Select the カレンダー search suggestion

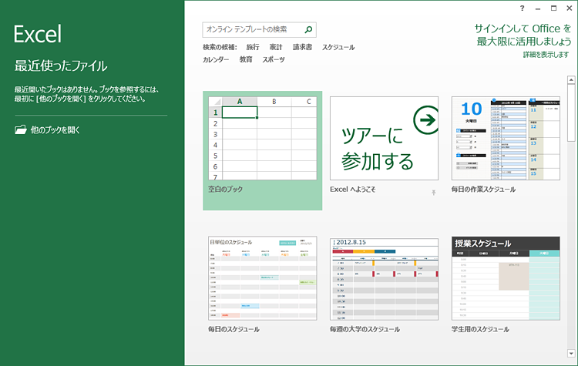click(x=216, y=59)
